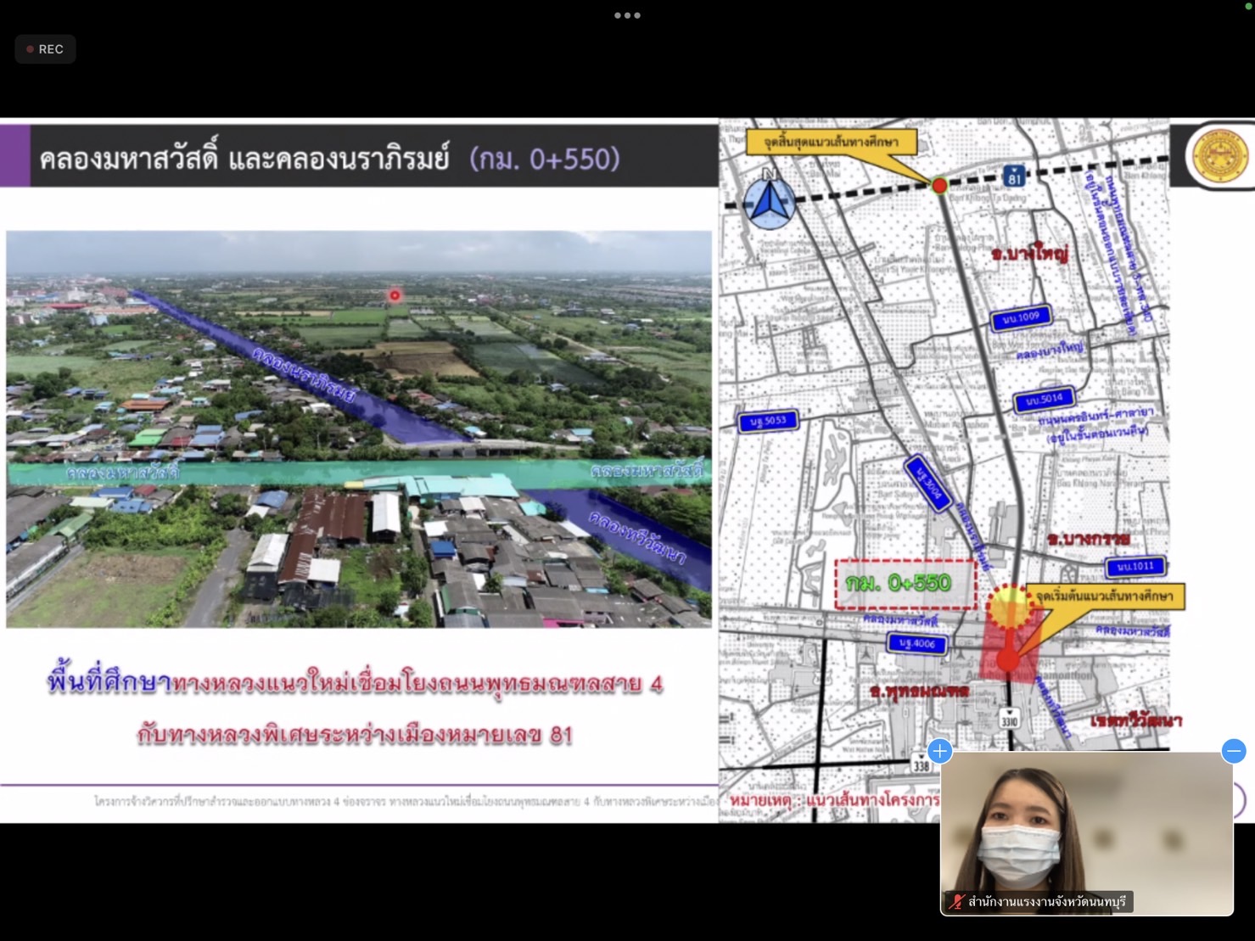Click the muted microphone icon
This screenshot has width=1255, height=941.
click(956, 902)
